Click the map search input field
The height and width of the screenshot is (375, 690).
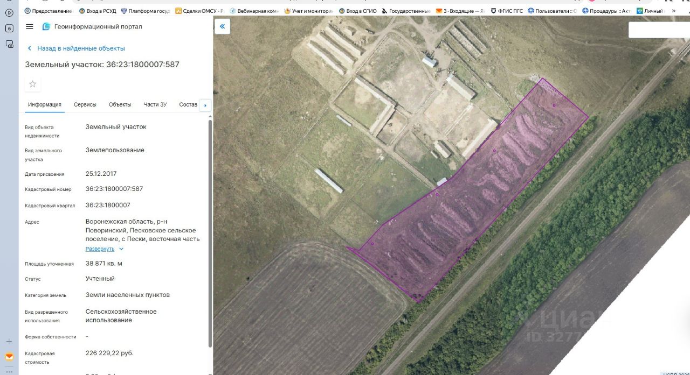[659, 30]
